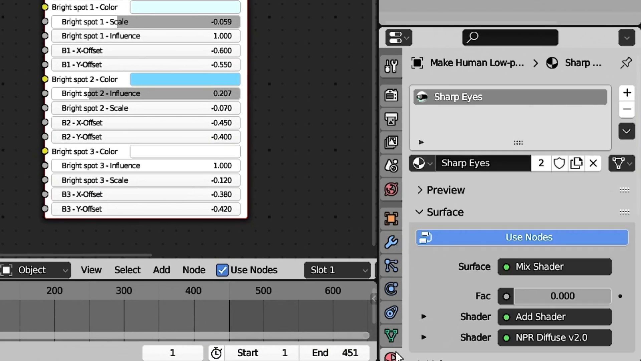Uncheck the Use Nodes checkbox in node editor
Screen dimensions: 641x361
[222, 270]
